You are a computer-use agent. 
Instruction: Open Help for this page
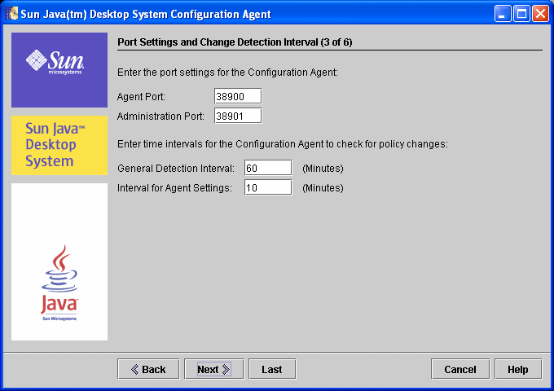pyautogui.click(x=518, y=369)
